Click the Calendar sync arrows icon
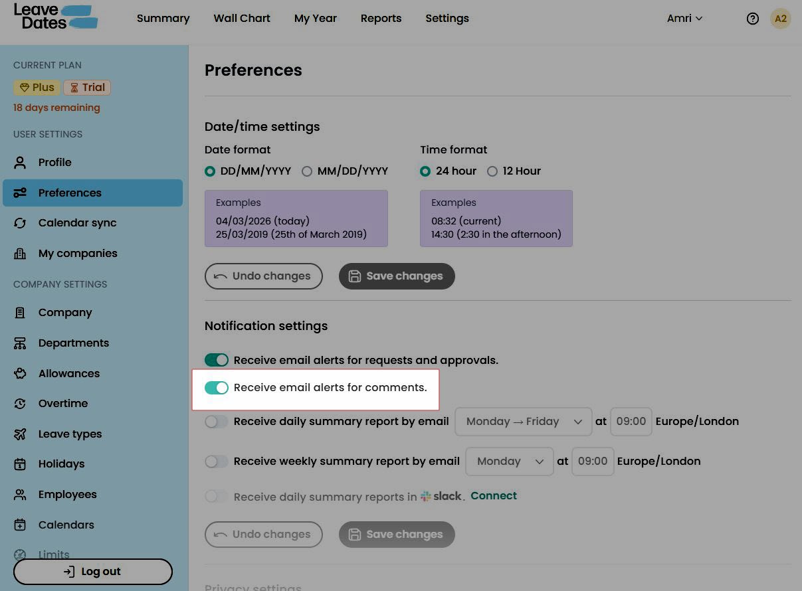 tap(20, 223)
